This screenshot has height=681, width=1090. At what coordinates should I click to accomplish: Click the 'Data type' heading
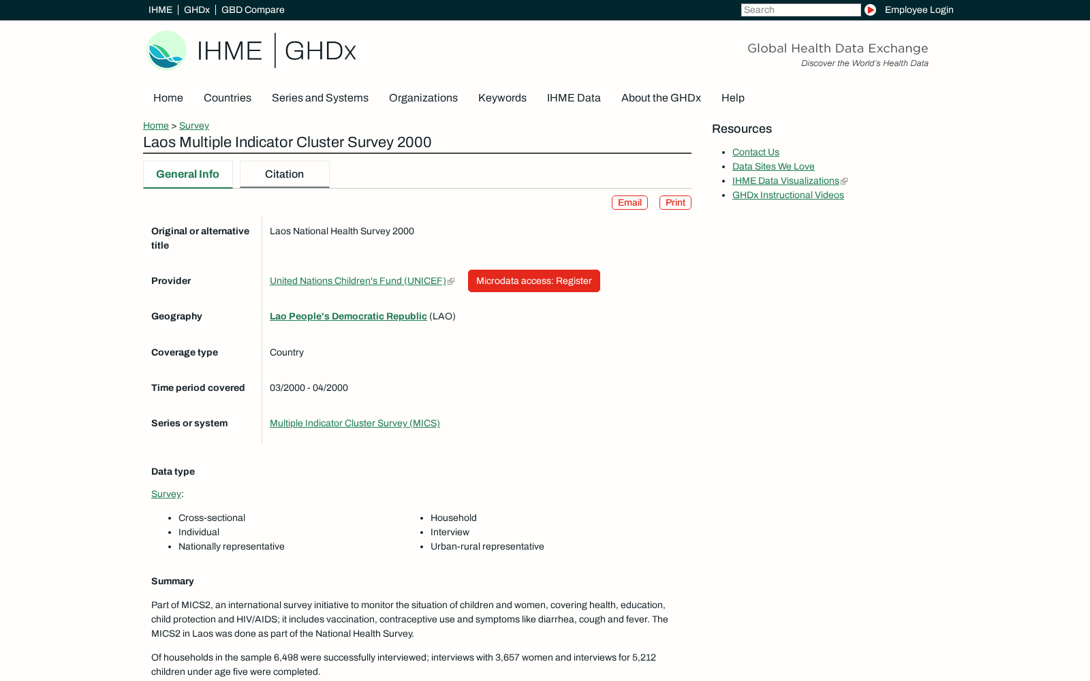(x=173, y=471)
